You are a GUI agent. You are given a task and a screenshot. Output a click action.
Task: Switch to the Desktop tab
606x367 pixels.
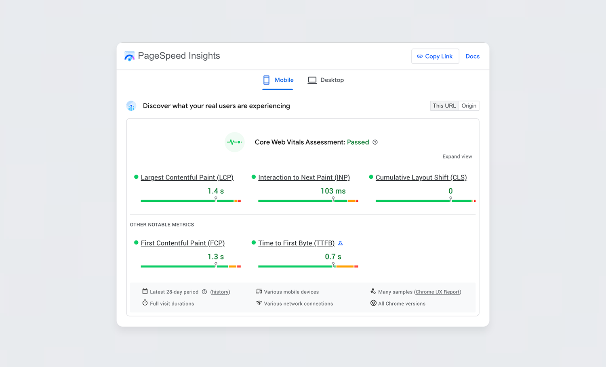point(326,80)
